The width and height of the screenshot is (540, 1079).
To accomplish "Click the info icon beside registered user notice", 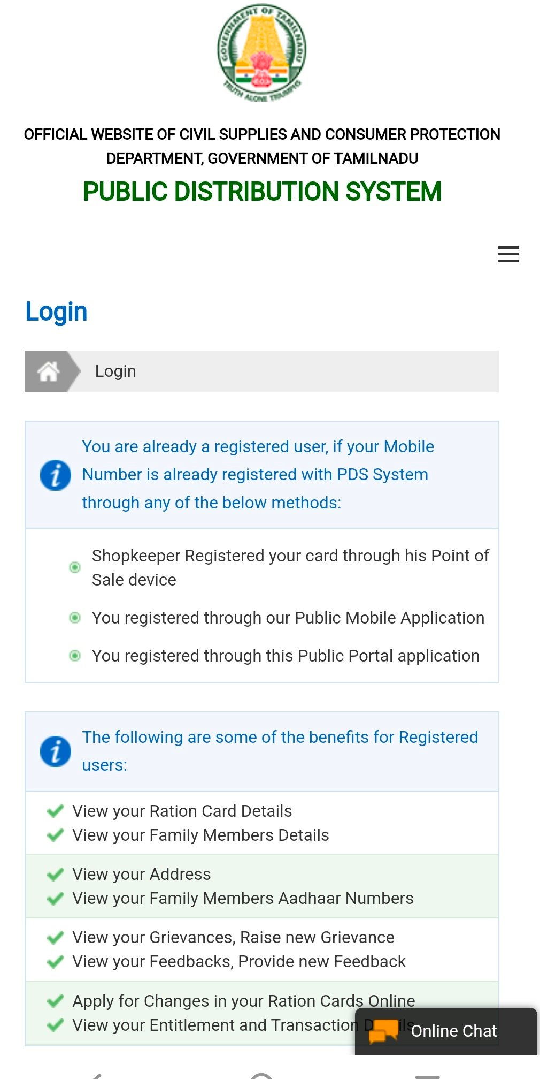I will point(56,475).
